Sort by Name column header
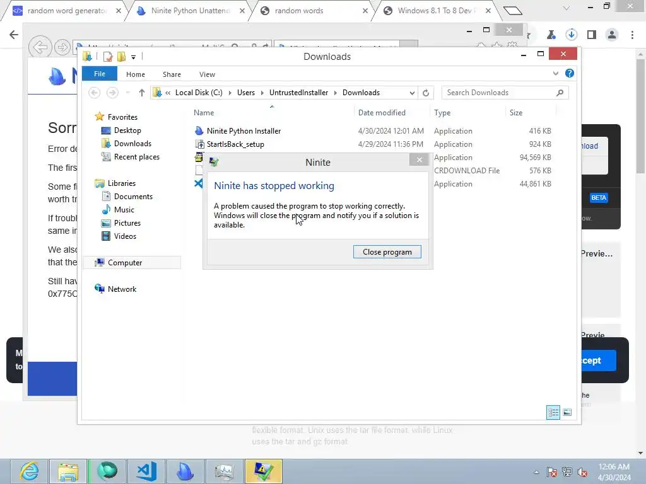The width and height of the screenshot is (646, 484). pyautogui.click(x=204, y=112)
